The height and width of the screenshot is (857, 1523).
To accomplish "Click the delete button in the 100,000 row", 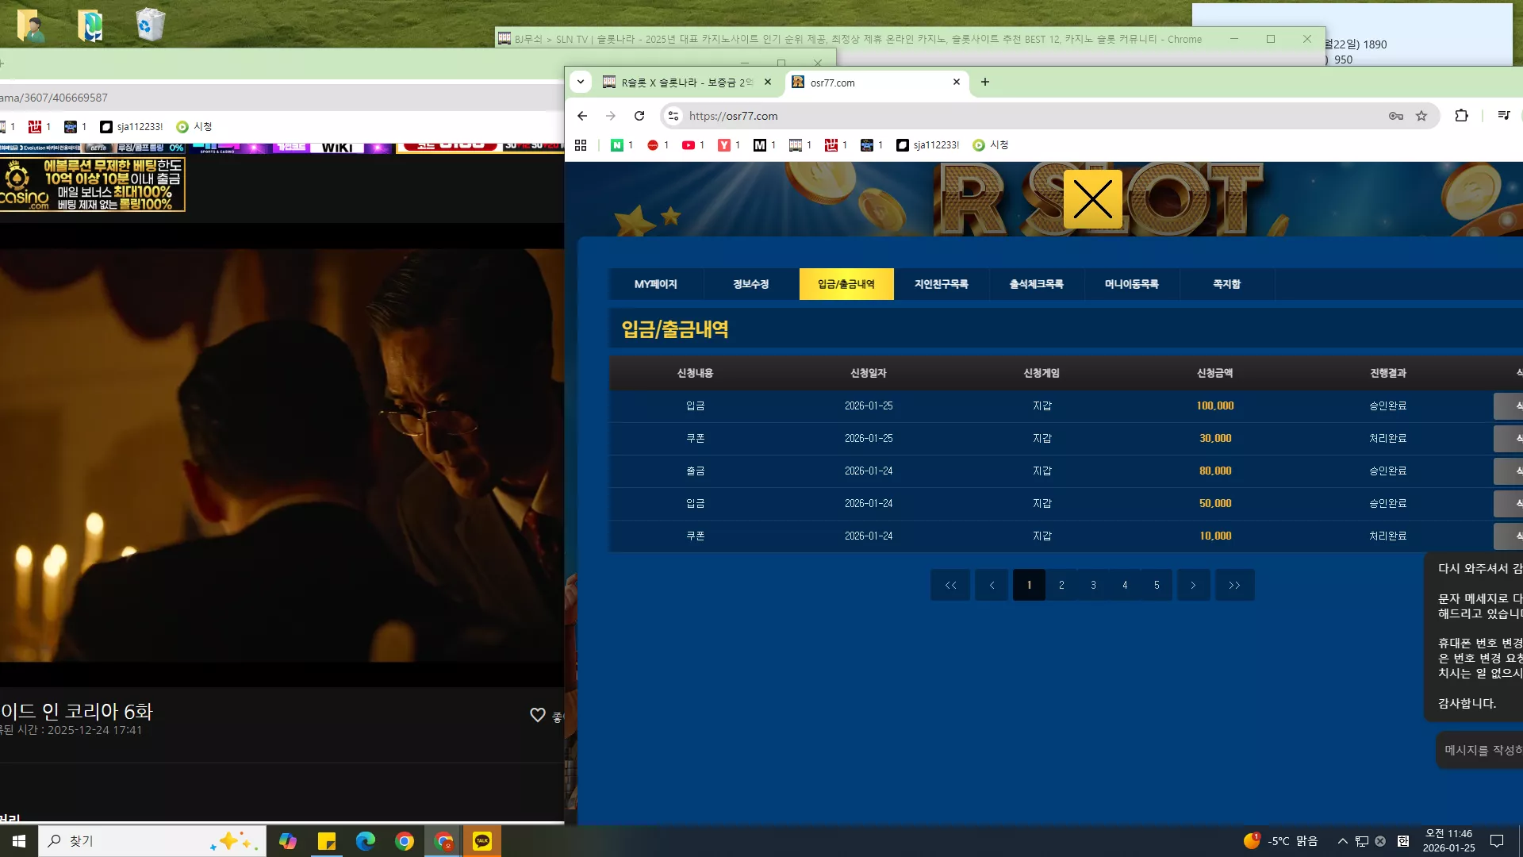I will pos(1509,405).
